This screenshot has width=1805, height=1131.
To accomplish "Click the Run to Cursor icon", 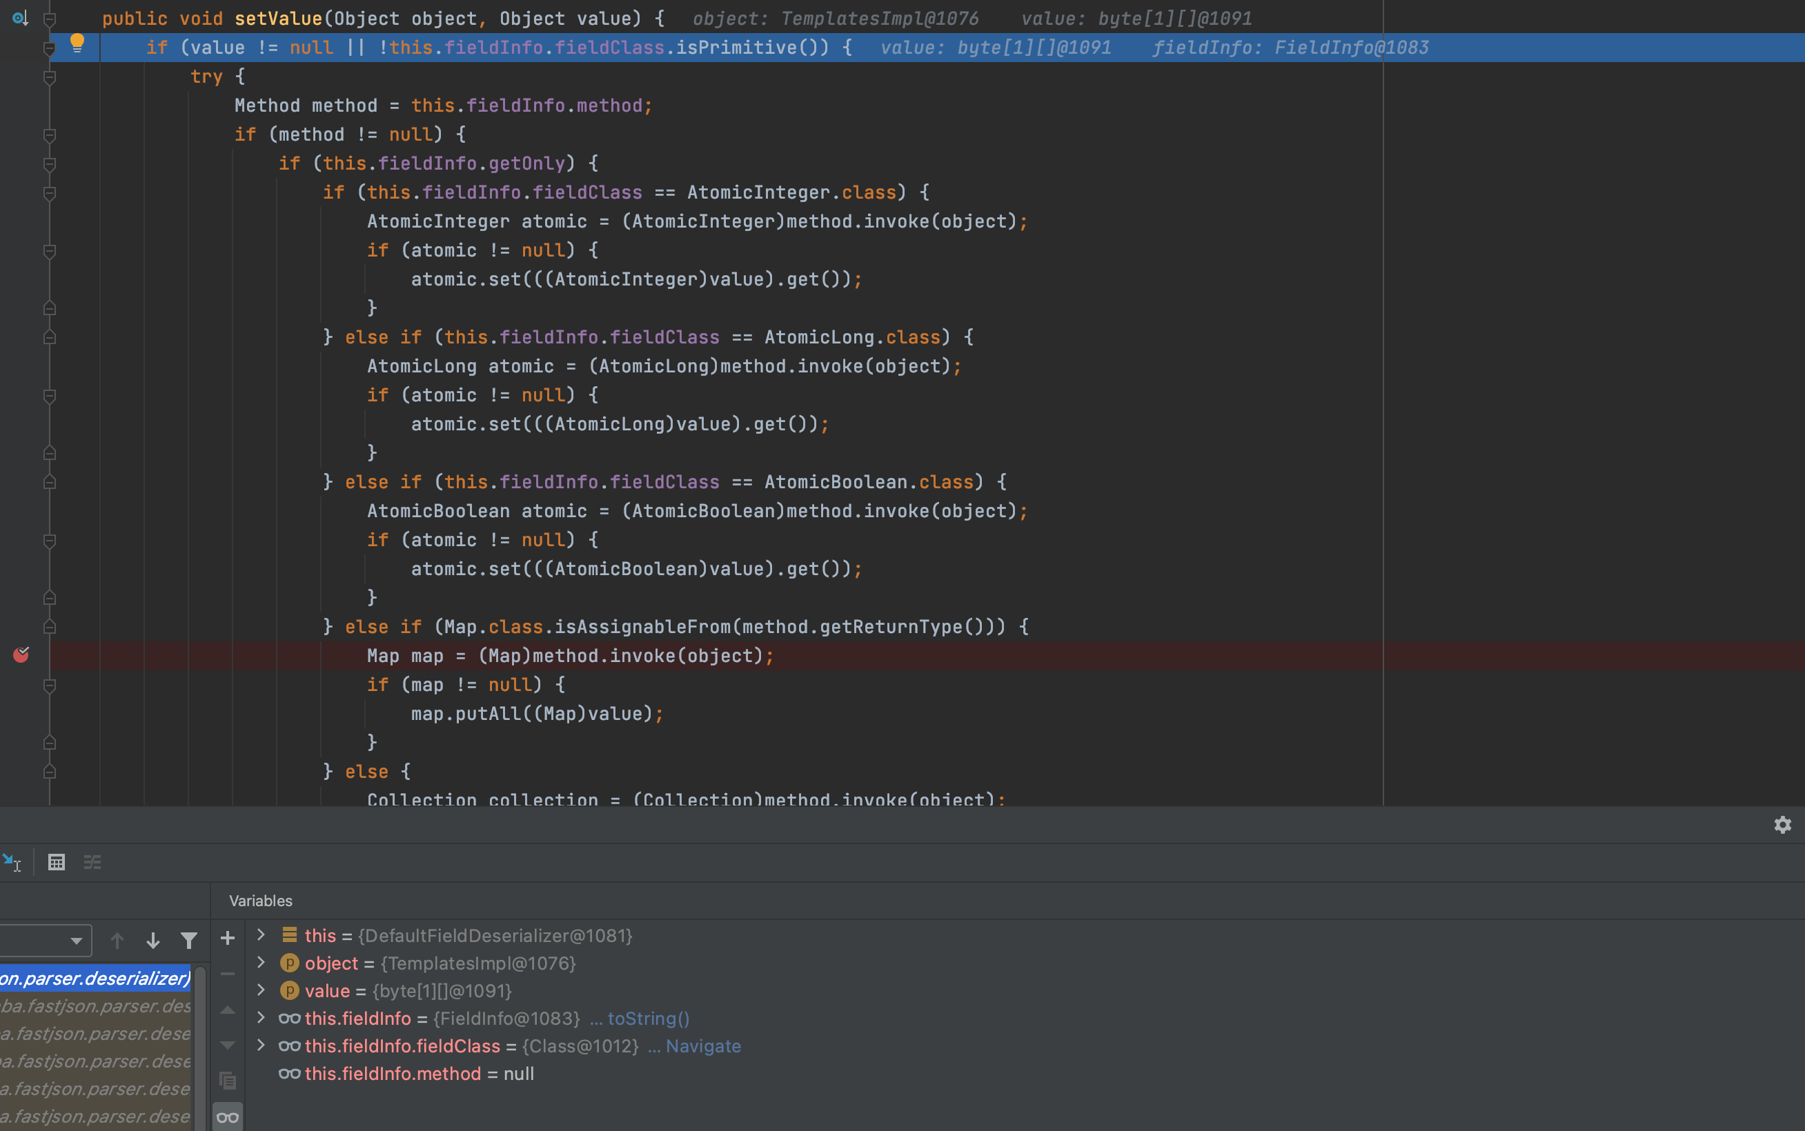I will click(x=12, y=863).
